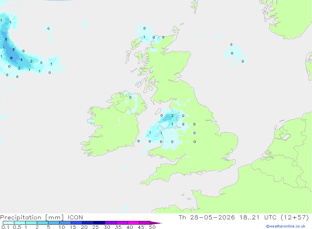Click the 2–5 mm legend color box

[42, 223]
